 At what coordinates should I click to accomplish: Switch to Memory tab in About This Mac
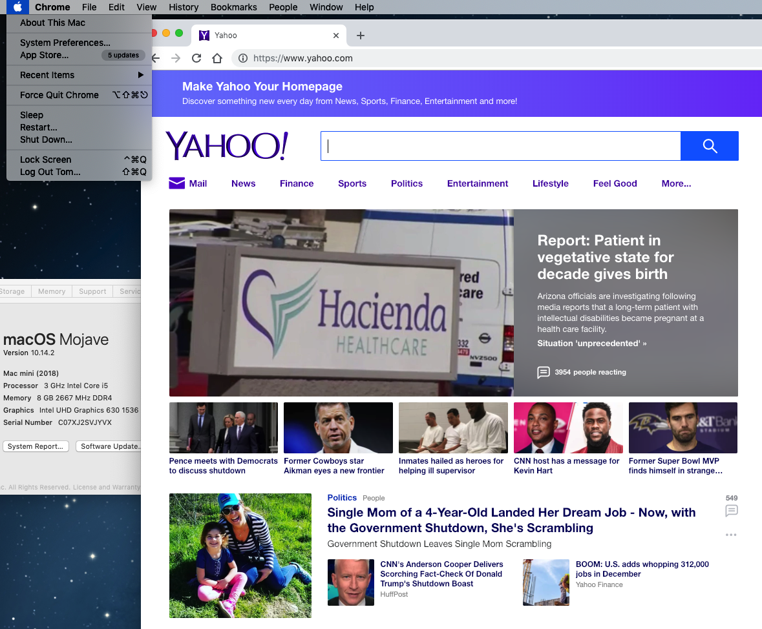[52, 291]
